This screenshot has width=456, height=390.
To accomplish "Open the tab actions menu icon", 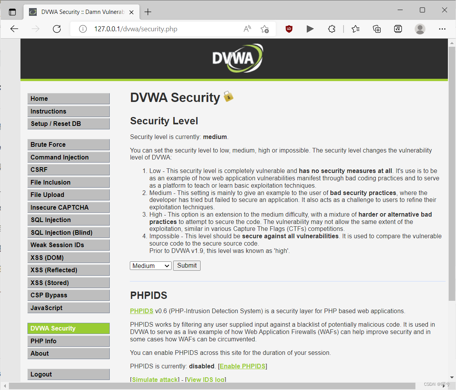I will (x=12, y=12).
